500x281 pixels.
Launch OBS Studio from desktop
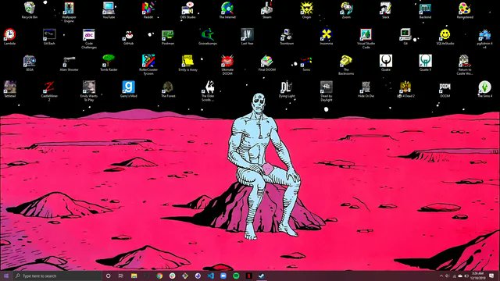tap(187, 10)
